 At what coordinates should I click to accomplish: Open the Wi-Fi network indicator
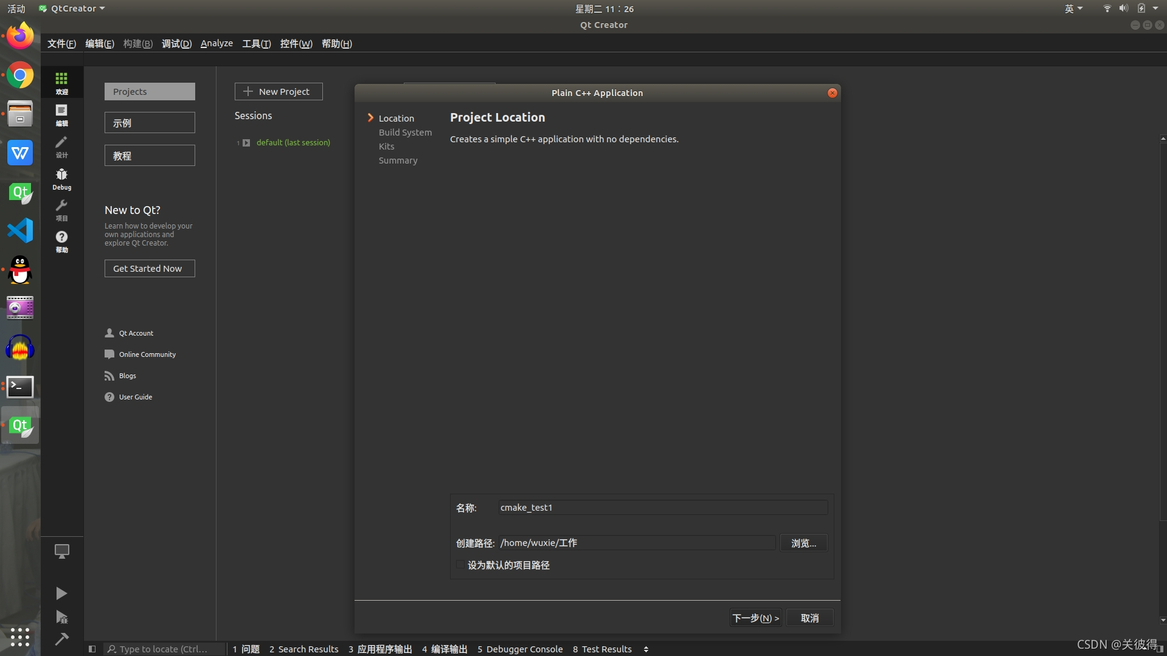click(1107, 9)
